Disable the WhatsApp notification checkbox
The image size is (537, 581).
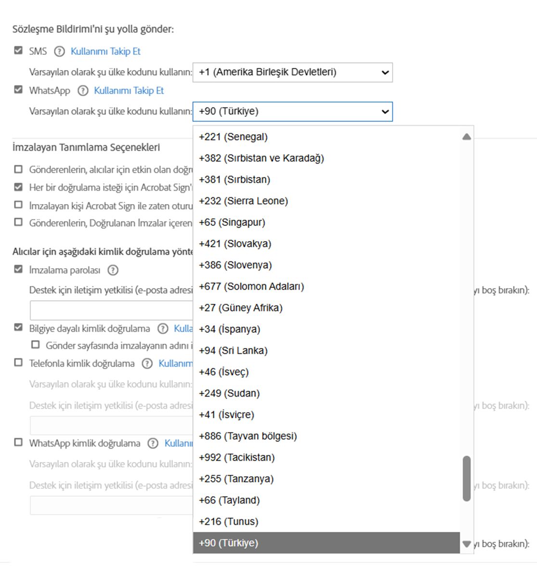pyautogui.click(x=18, y=90)
